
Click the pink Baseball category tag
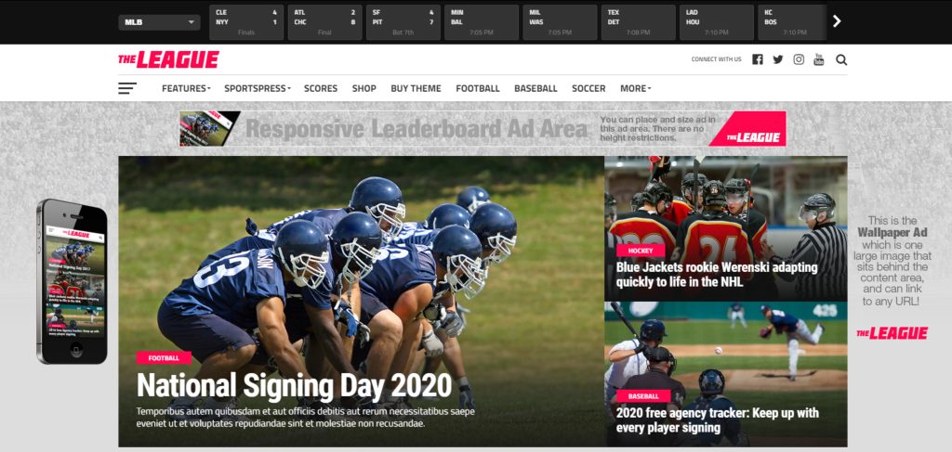pyautogui.click(x=643, y=396)
